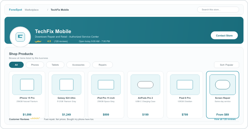Image resolution: width=248 pixels, height=129 pixels.
Task: Open the iPad Pro 11-inch product image
Action: click(x=106, y=85)
